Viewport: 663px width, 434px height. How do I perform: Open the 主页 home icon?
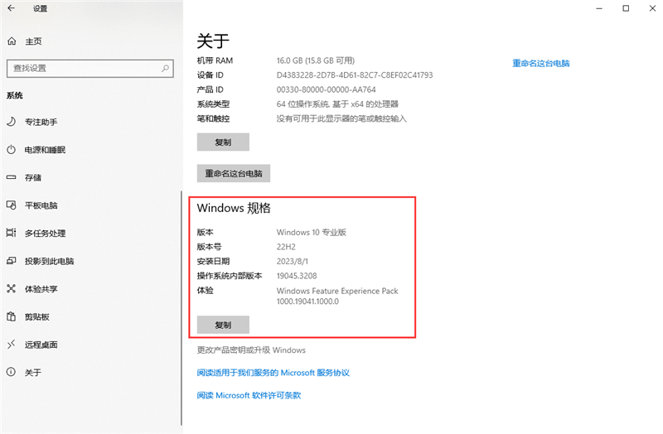coord(12,41)
